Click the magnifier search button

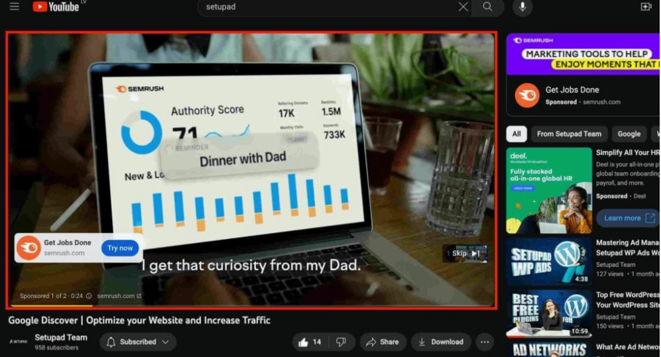pos(487,7)
